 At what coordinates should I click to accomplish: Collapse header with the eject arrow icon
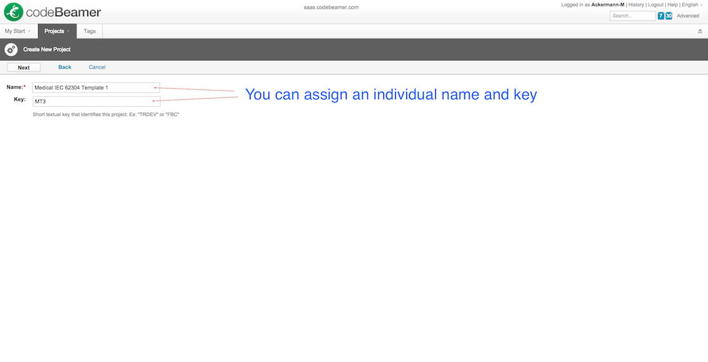click(700, 31)
